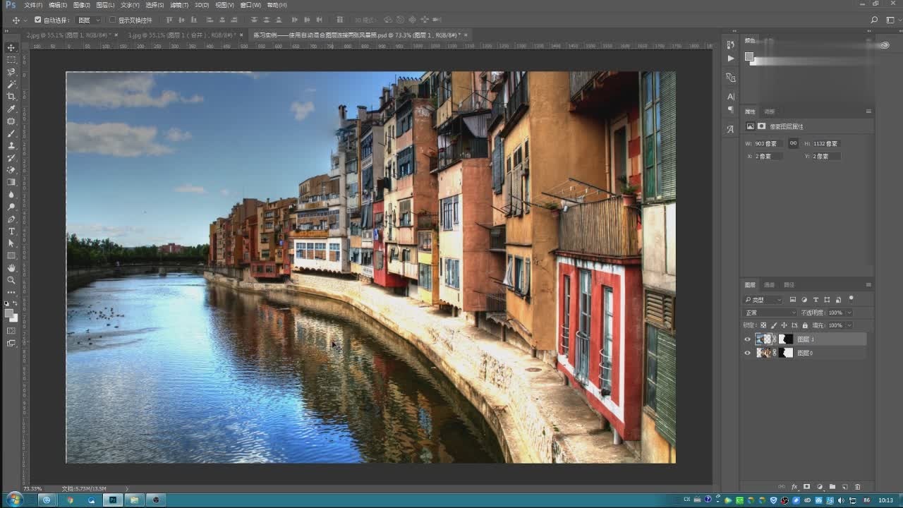
Task: Open the auto-select 图层 dropdown
Action: [x=89, y=20]
